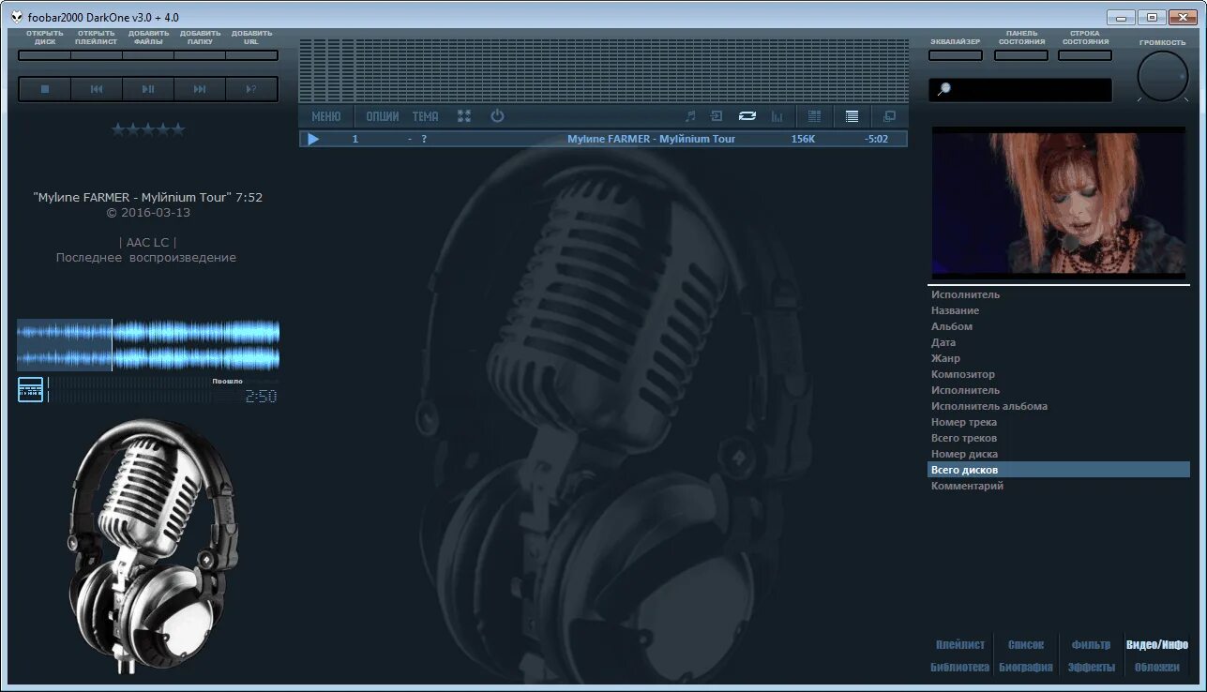Stop playback with the stop button
This screenshot has height=692, width=1207.
coord(44,89)
